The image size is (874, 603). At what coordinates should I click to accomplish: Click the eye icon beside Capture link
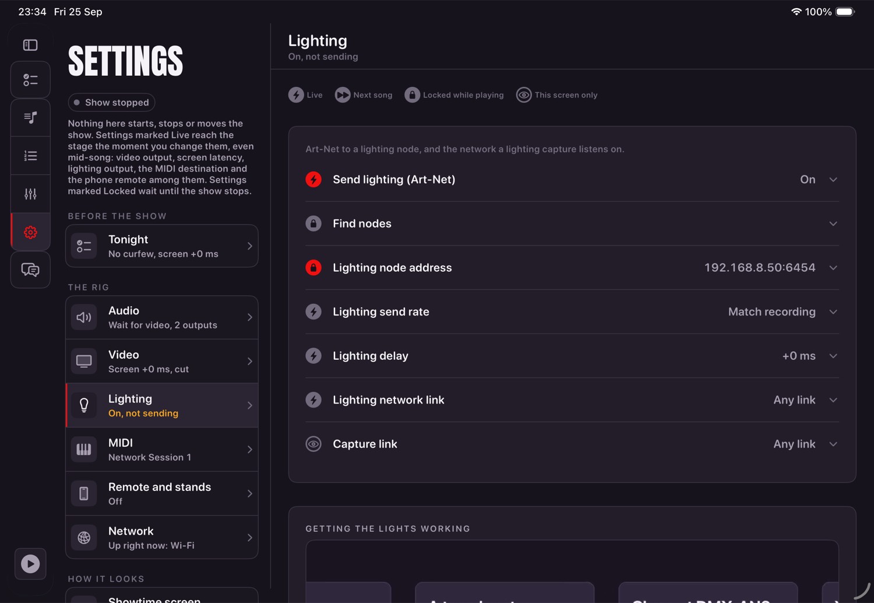(x=313, y=444)
